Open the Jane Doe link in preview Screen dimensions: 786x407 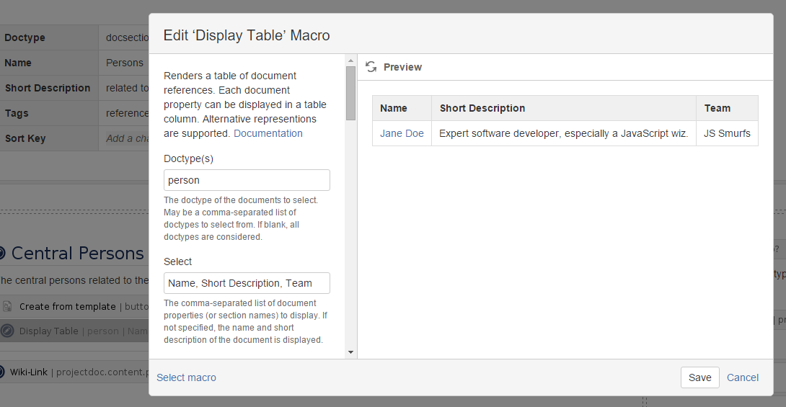402,133
